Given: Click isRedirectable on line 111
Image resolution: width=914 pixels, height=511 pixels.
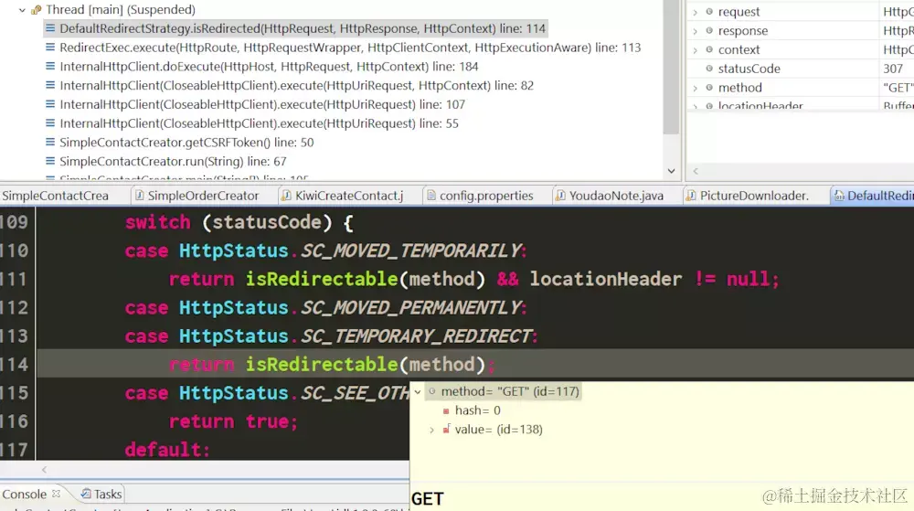Looking at the screenshot, I should (x=322, y=279).
